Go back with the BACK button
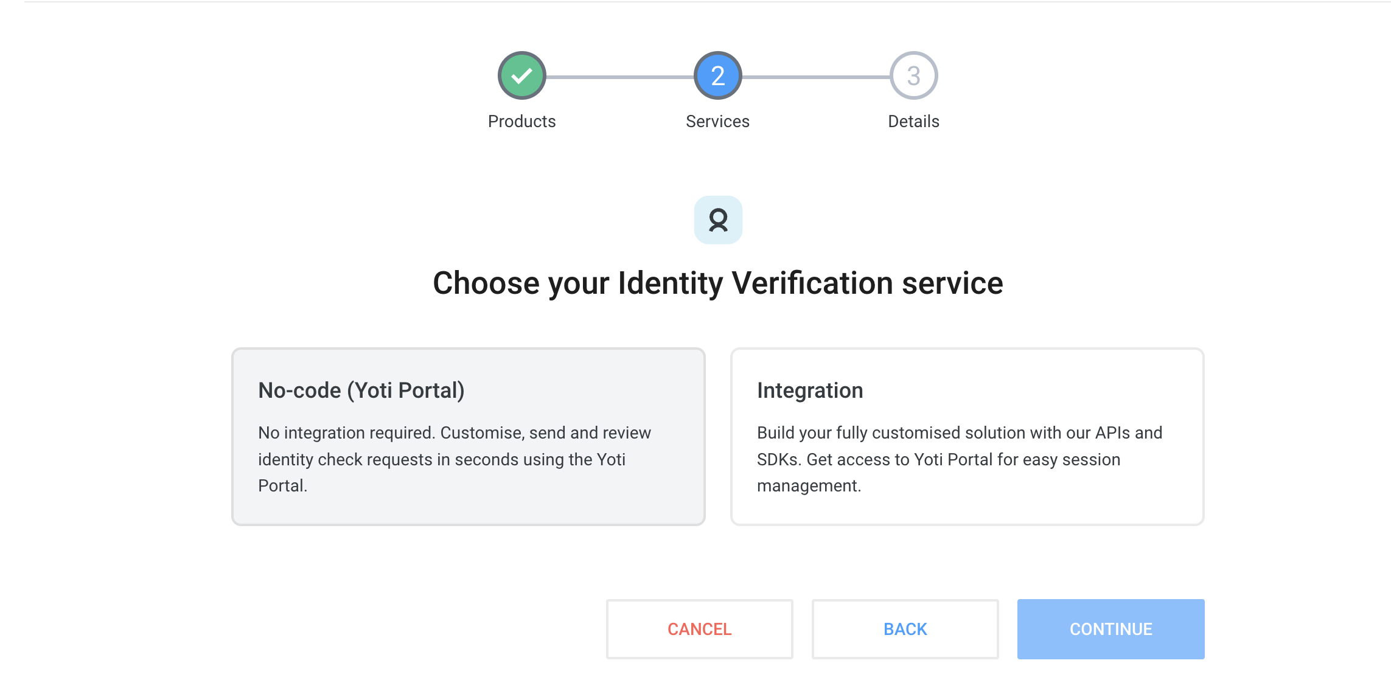Viewport: 1391px width, 680px height. pos(905,629)
